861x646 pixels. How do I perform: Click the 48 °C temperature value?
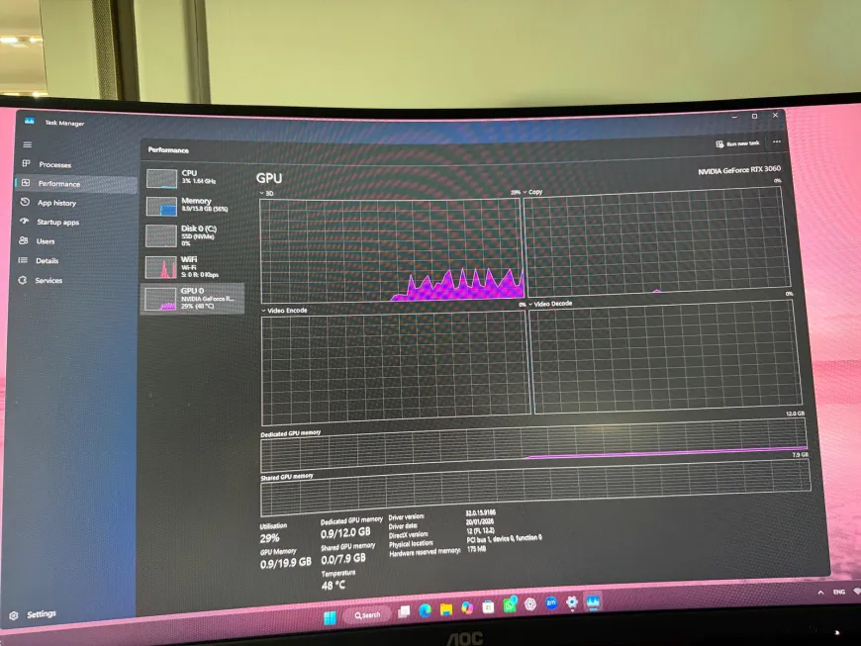(334, 586)
